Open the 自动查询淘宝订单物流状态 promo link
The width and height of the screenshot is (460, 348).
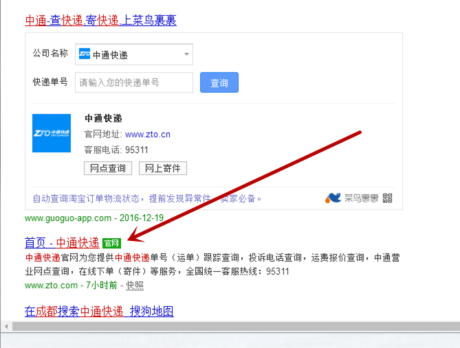(147, 198)
